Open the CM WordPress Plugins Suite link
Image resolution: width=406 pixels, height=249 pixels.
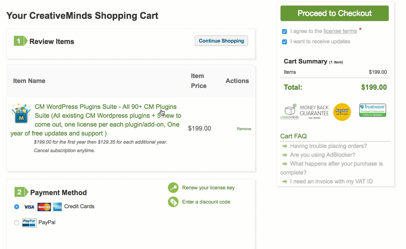[106, 107]
